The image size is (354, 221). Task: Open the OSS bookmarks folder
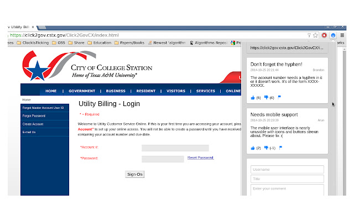click(x=59, y=43)
